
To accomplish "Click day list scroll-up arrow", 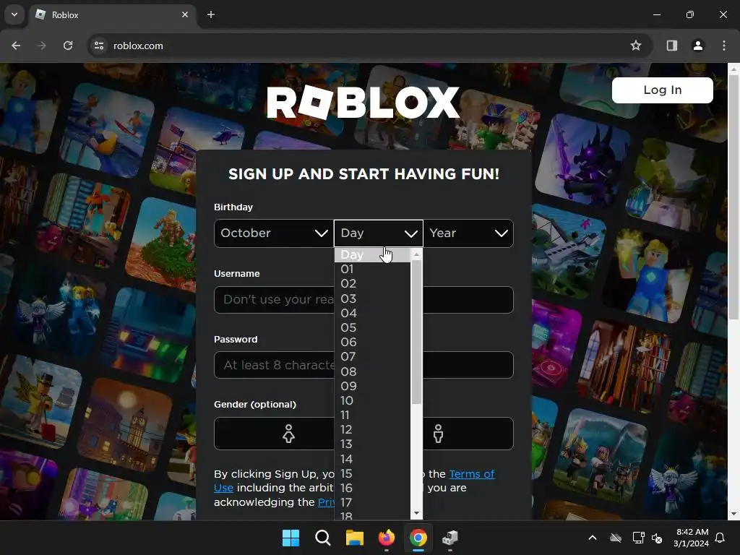I will [416, 255].
